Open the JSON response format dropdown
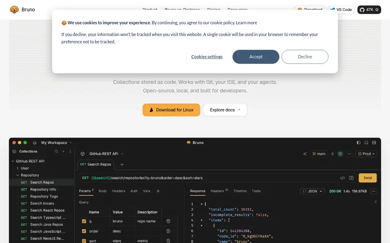The height and width of the screenshot is (243, 390). [x=312, y=191]
